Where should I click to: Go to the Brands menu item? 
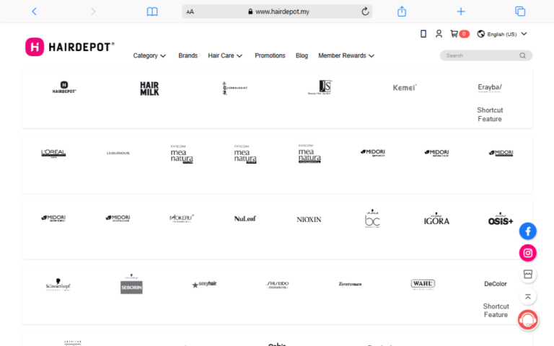[188, 56]
